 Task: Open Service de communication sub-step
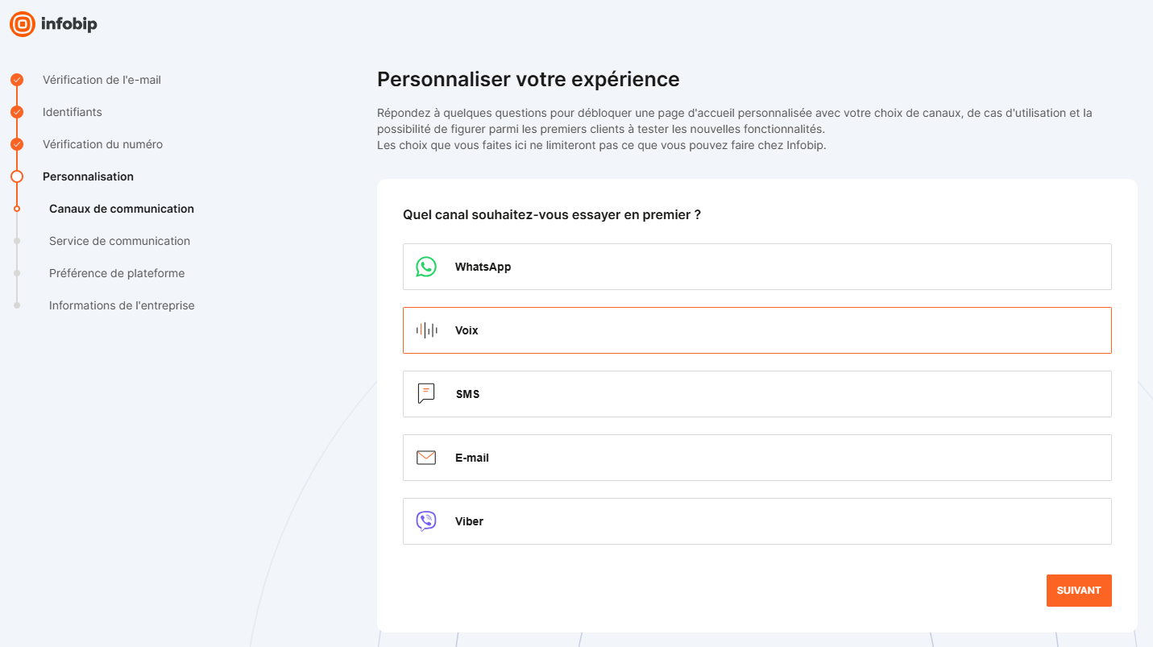(119, 241)
